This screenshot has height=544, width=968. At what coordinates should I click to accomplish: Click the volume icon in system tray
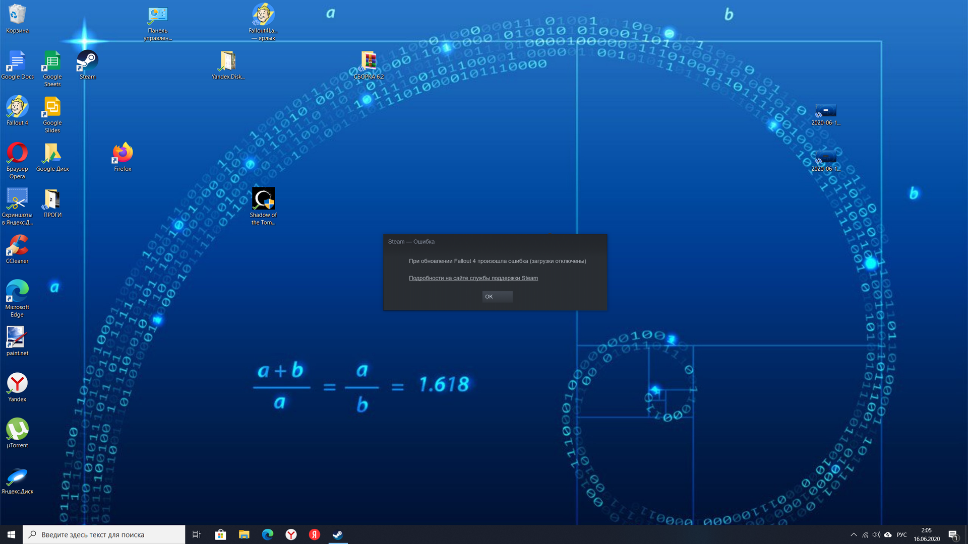pyautogui.click(x=876, y=534)
